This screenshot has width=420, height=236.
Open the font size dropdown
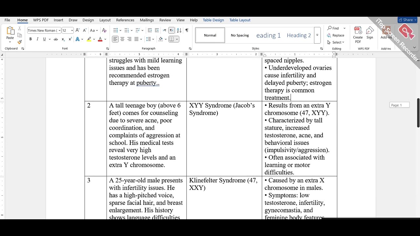pos(72,30)
